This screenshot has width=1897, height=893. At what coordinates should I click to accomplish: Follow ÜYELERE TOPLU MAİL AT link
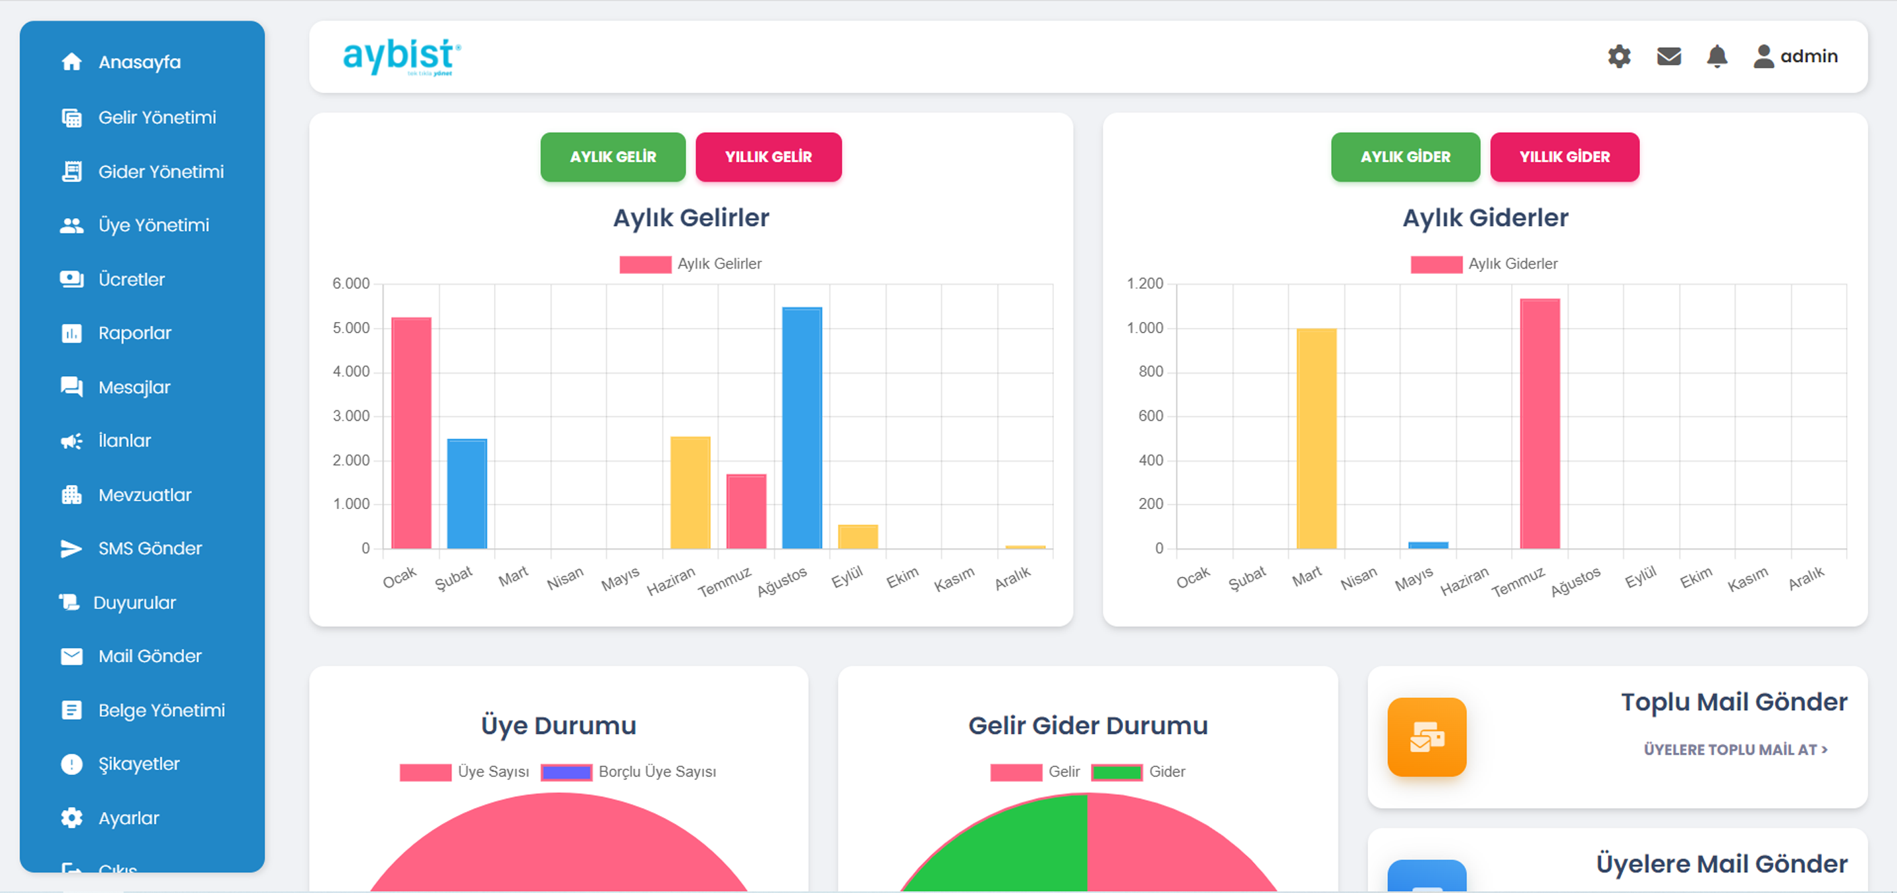1735,749
